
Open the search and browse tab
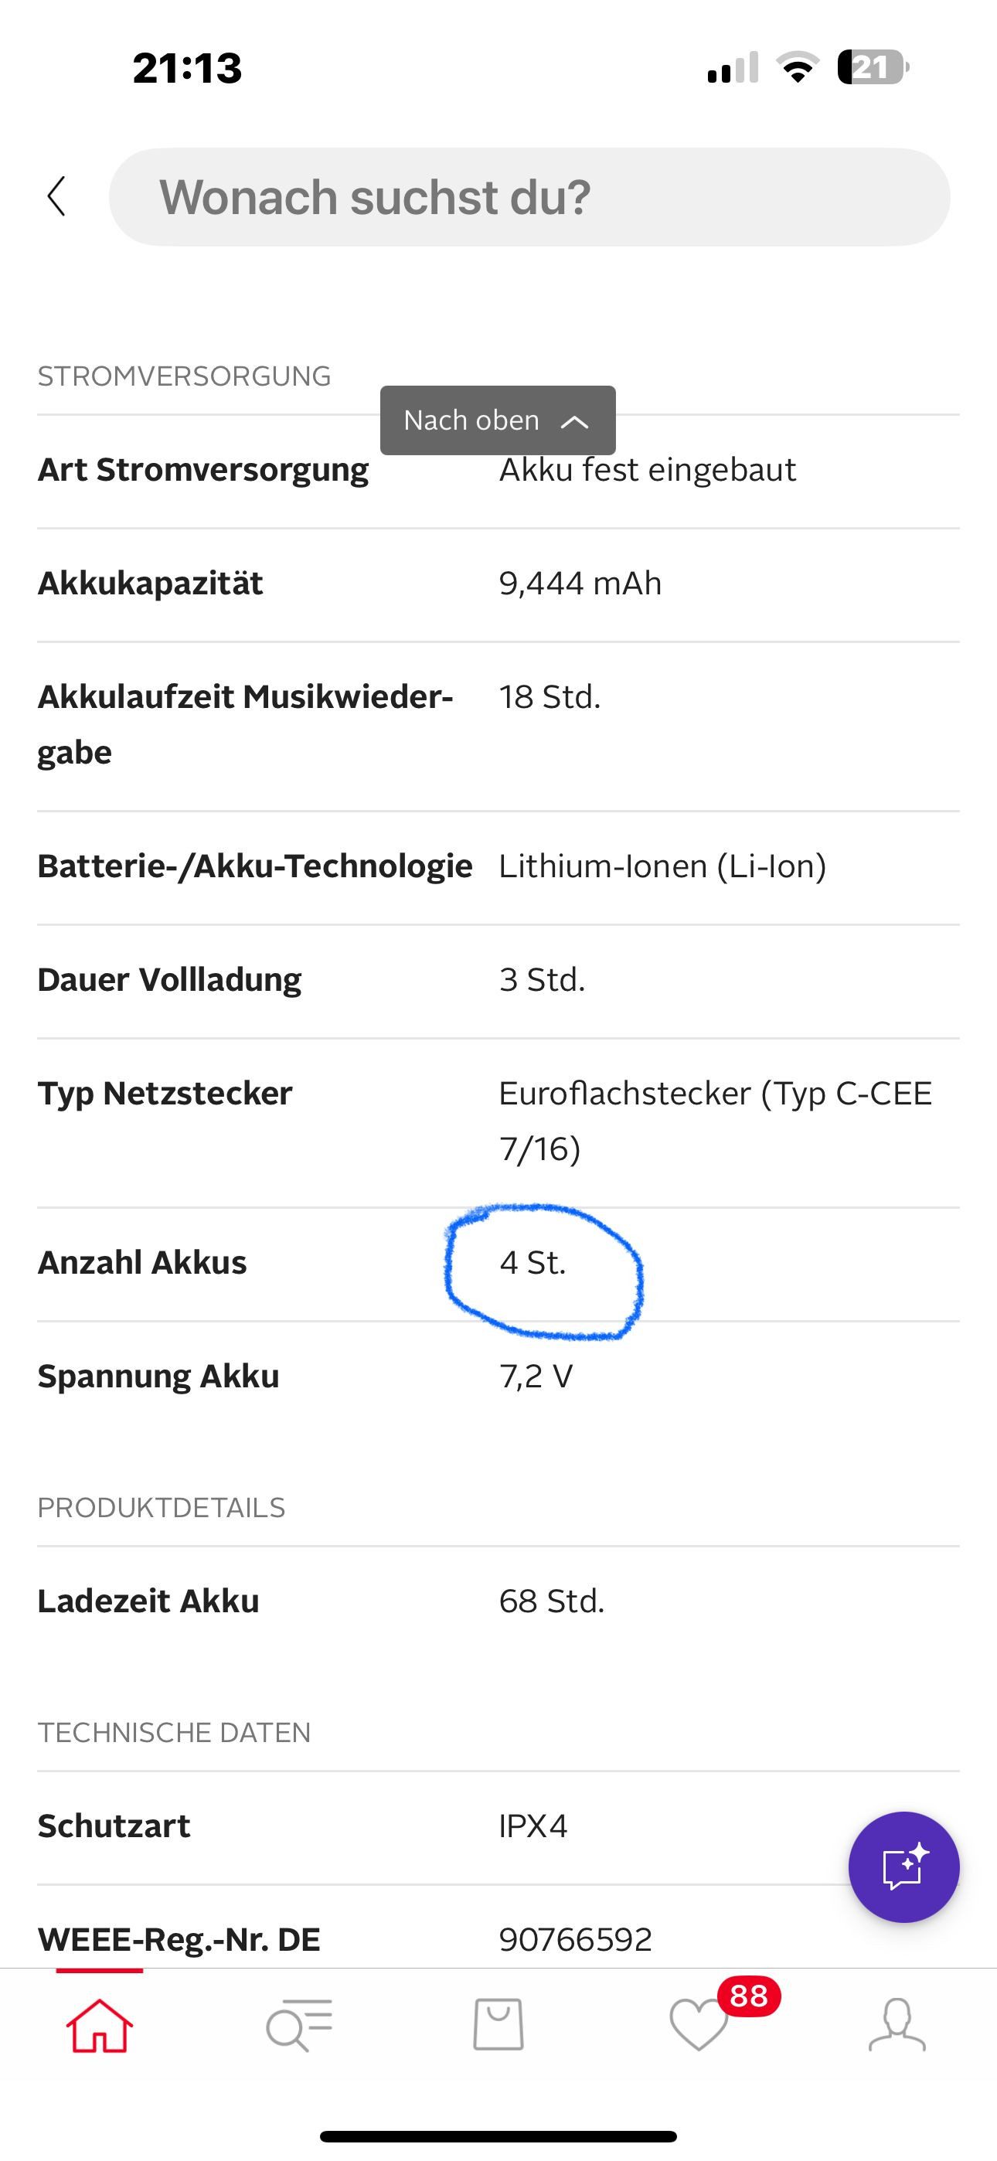(299, 2025)
